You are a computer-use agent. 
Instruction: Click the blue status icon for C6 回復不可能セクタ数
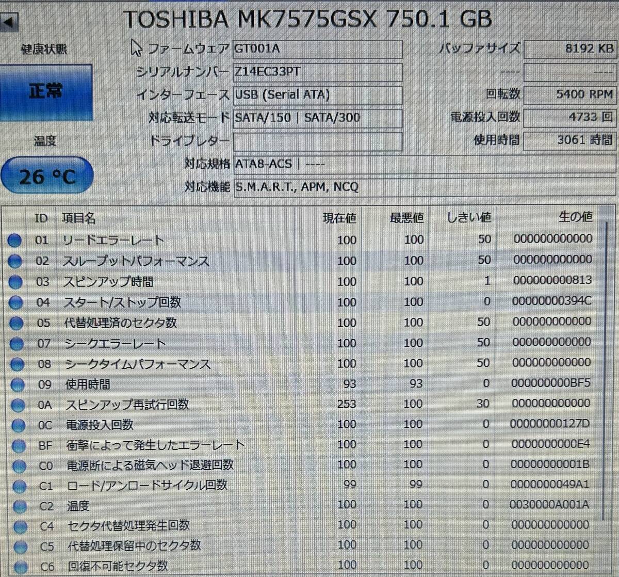pos(21,566)
